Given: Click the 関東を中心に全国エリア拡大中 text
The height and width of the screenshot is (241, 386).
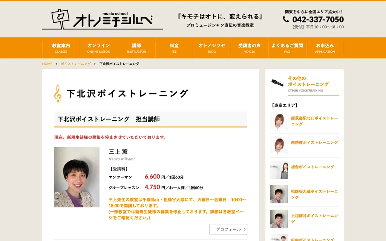Looking at the screenshot, I should [314, 12].
